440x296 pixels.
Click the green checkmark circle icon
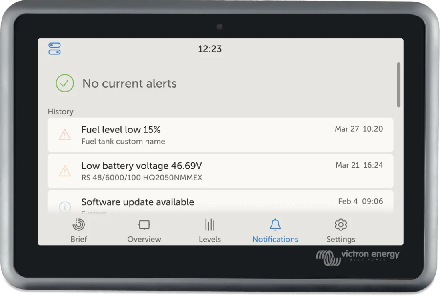click(x=65, y=83)
